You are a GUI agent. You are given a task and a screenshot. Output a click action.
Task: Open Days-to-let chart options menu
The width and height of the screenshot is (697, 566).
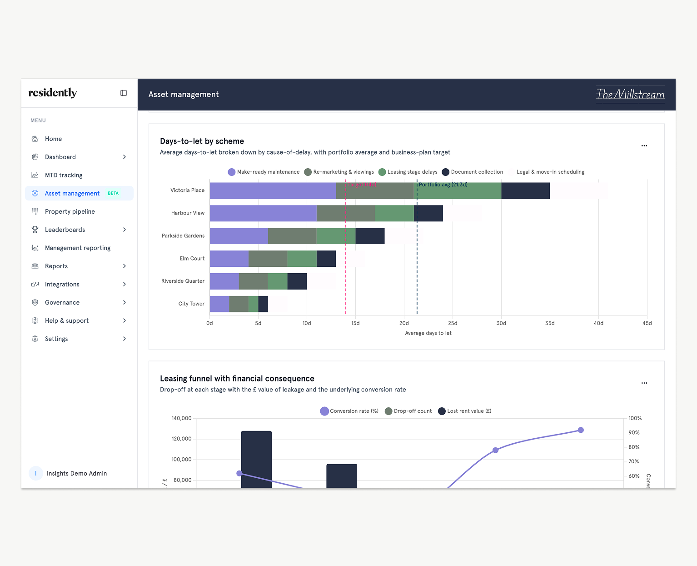[x=644, y=146]
